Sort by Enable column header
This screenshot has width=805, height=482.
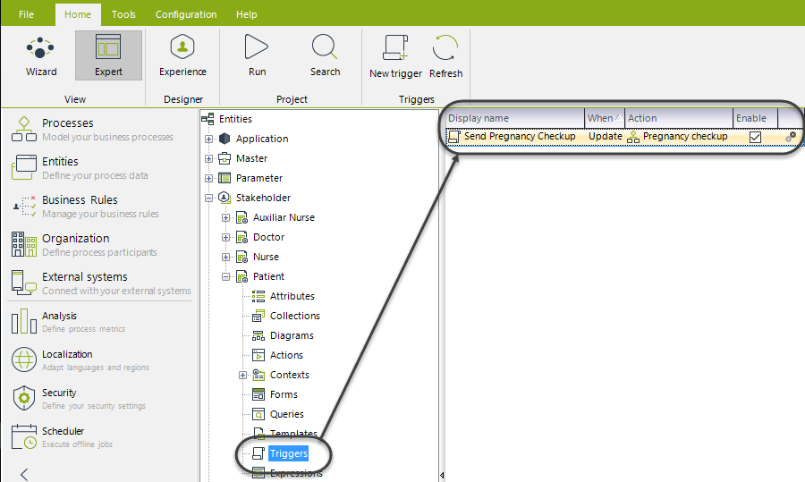[755, 118]
